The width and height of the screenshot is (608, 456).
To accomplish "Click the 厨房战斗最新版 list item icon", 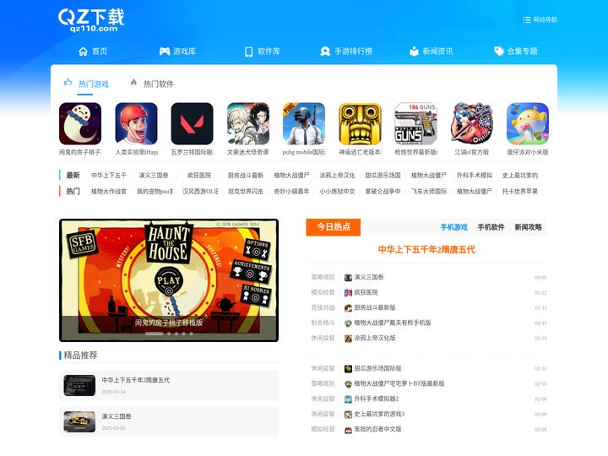I will 348,308.
